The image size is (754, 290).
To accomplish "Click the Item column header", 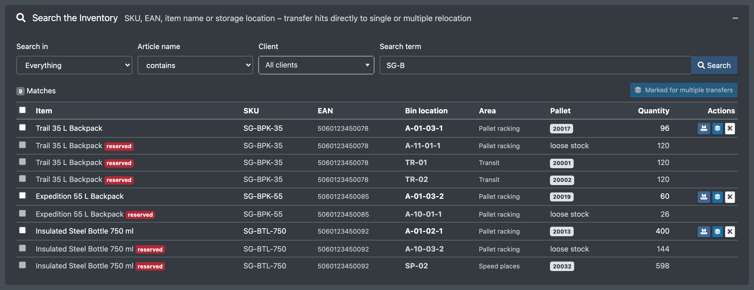I will pos(44,111).
